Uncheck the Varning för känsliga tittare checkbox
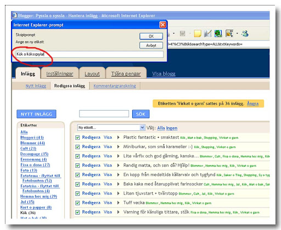The image size is (281, 230). [77, 212]
